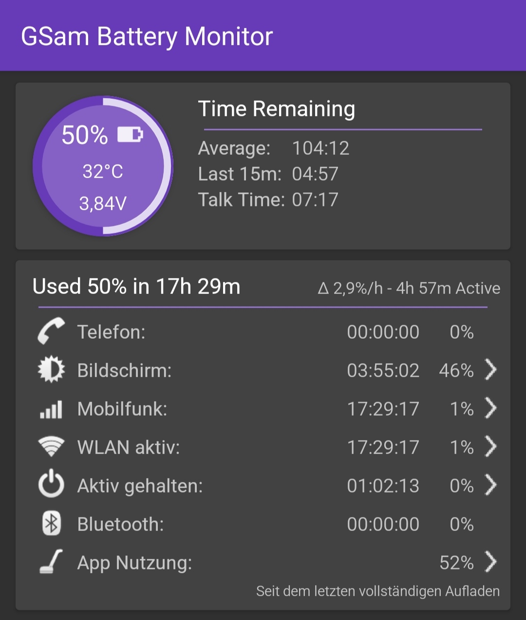This screenshot has height=620, width=526.
Task: Tap the Bluetooth icon
Action: point(51,524)
